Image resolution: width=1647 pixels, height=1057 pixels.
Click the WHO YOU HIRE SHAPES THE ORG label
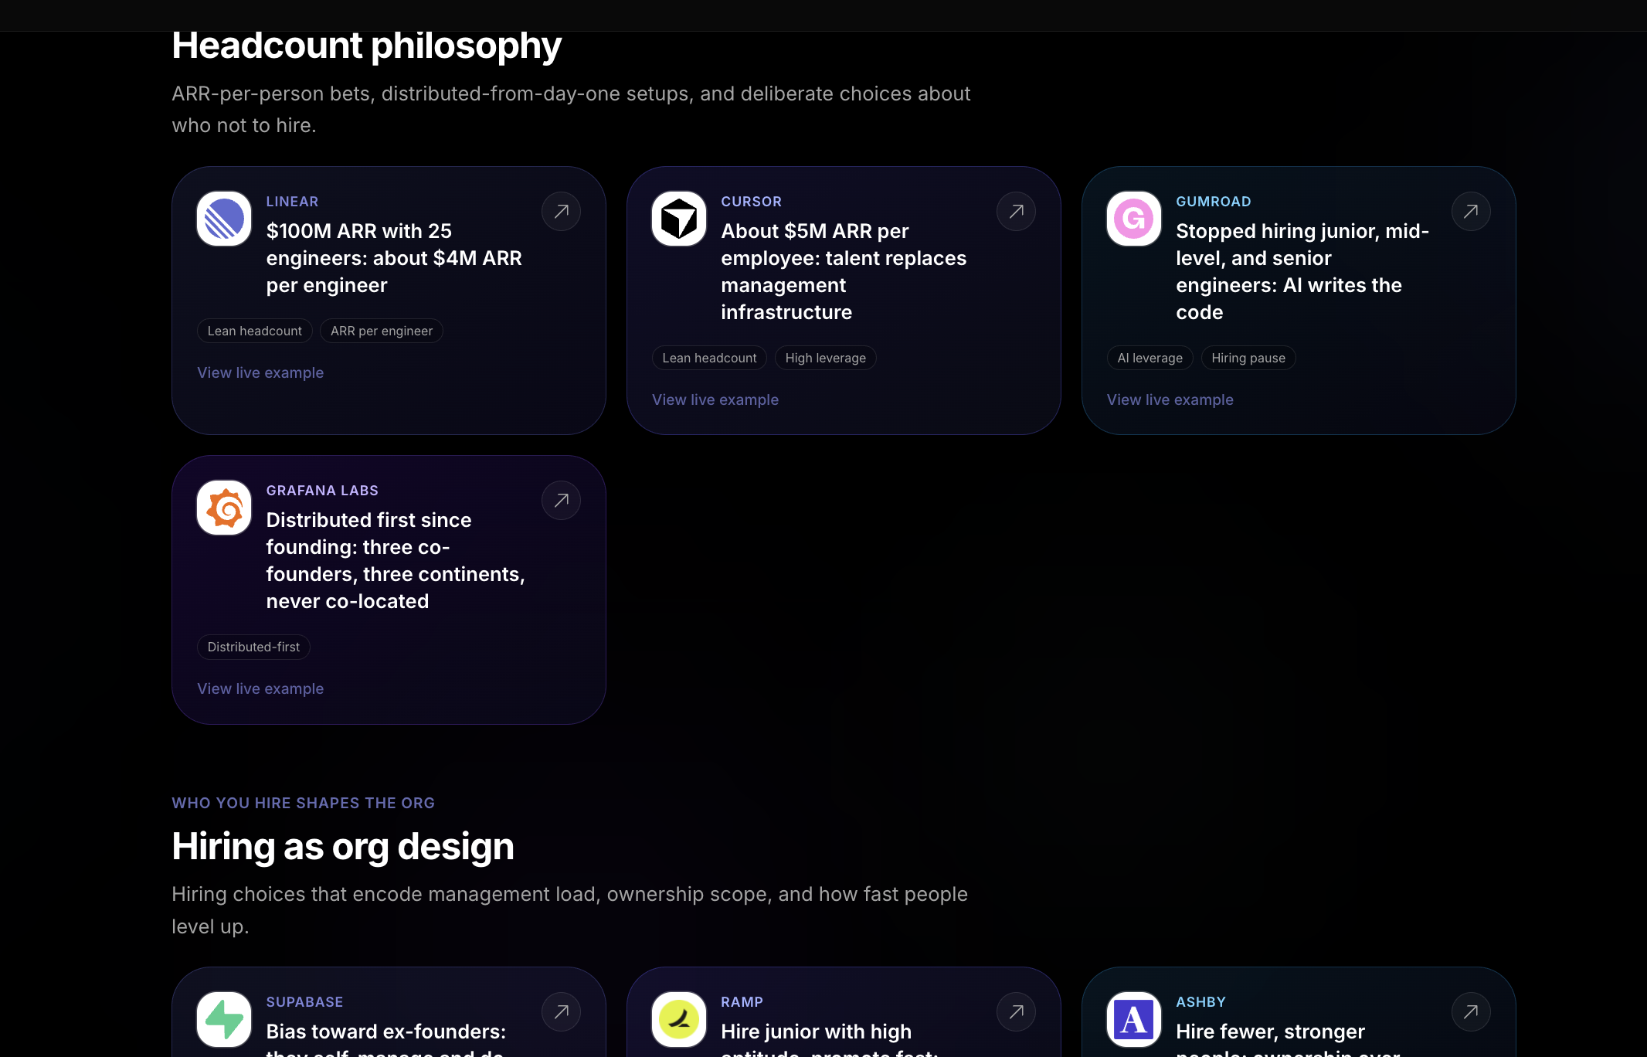(304, 803)
